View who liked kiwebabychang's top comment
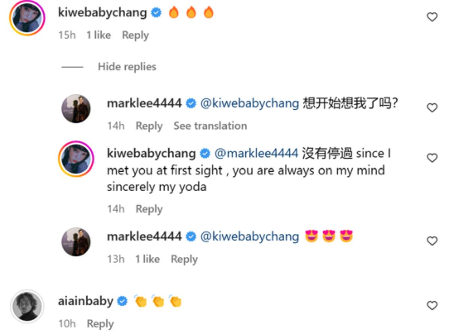Image resolution: width=449 pixels, height=336 pixels. (99, 35)
